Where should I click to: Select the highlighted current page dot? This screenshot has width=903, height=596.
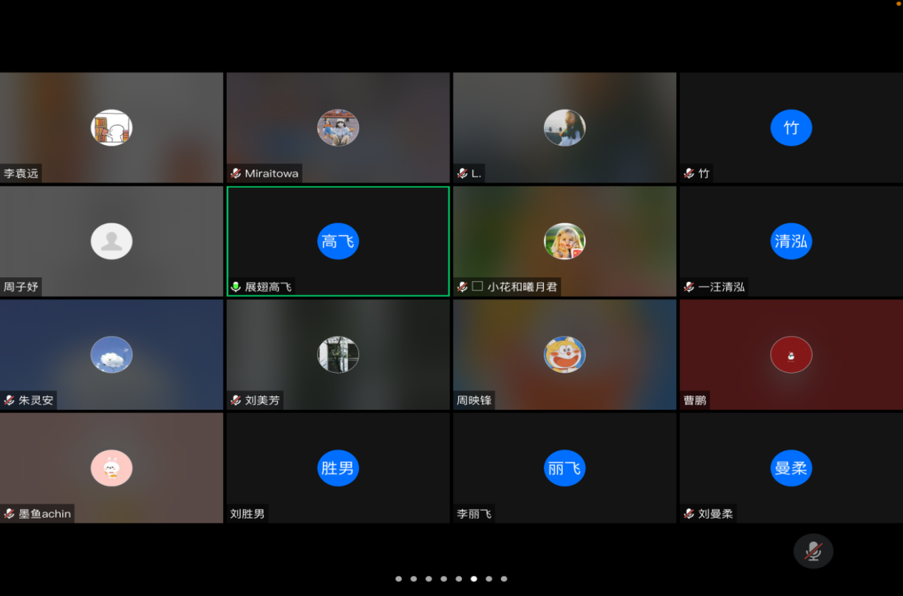coord(474,579)
